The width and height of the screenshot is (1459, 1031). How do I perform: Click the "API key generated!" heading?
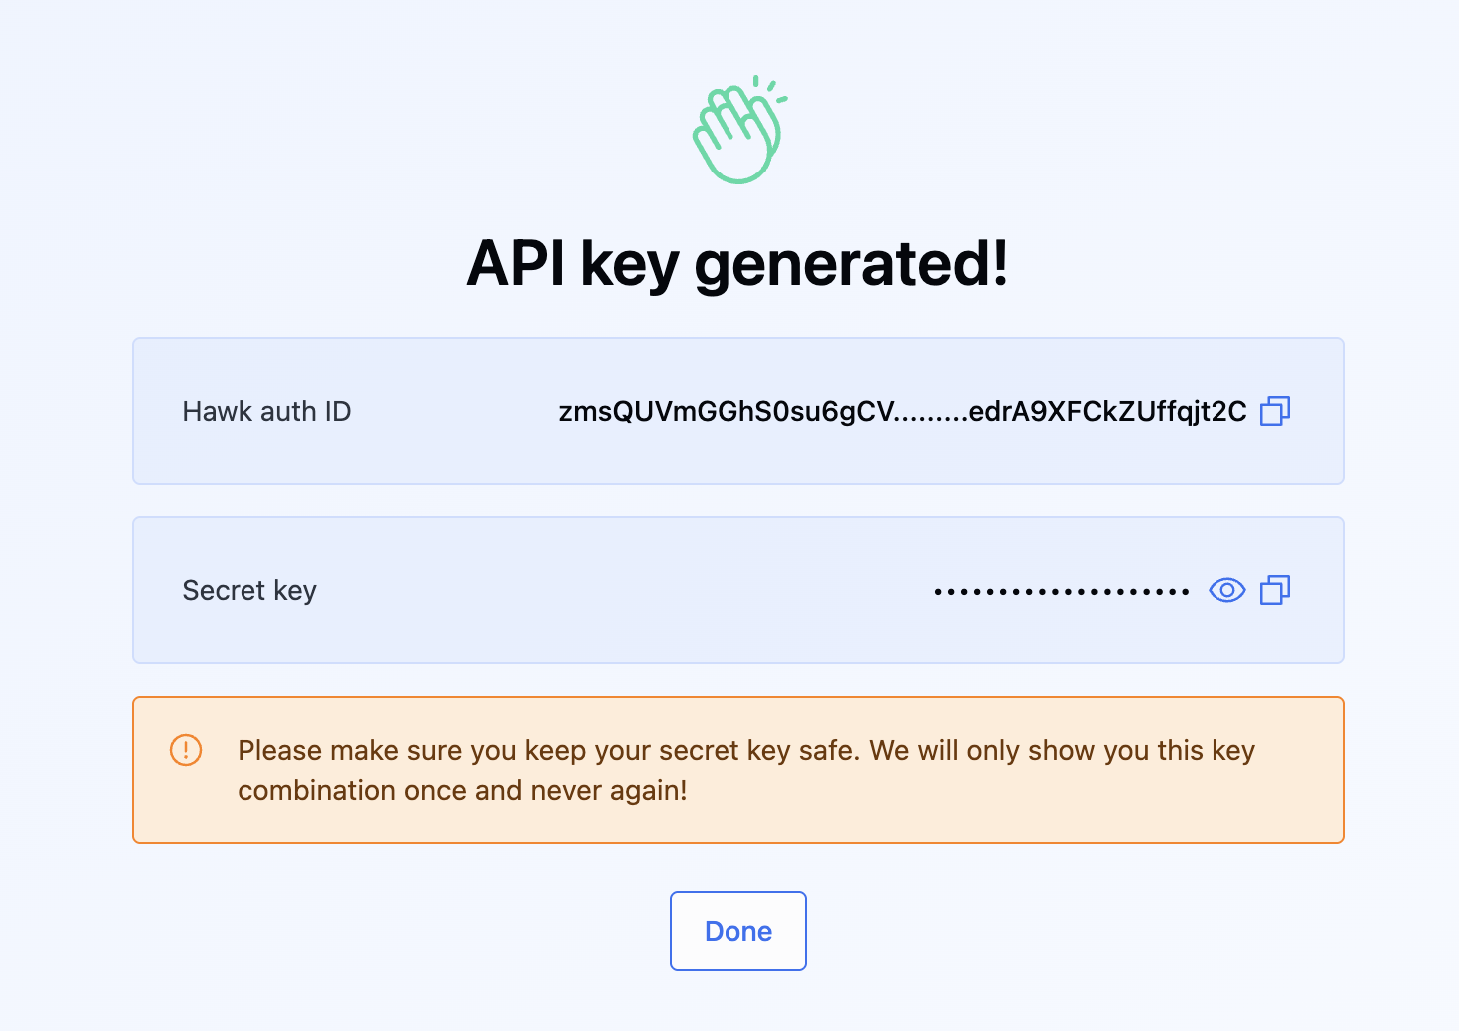[737, 264]
